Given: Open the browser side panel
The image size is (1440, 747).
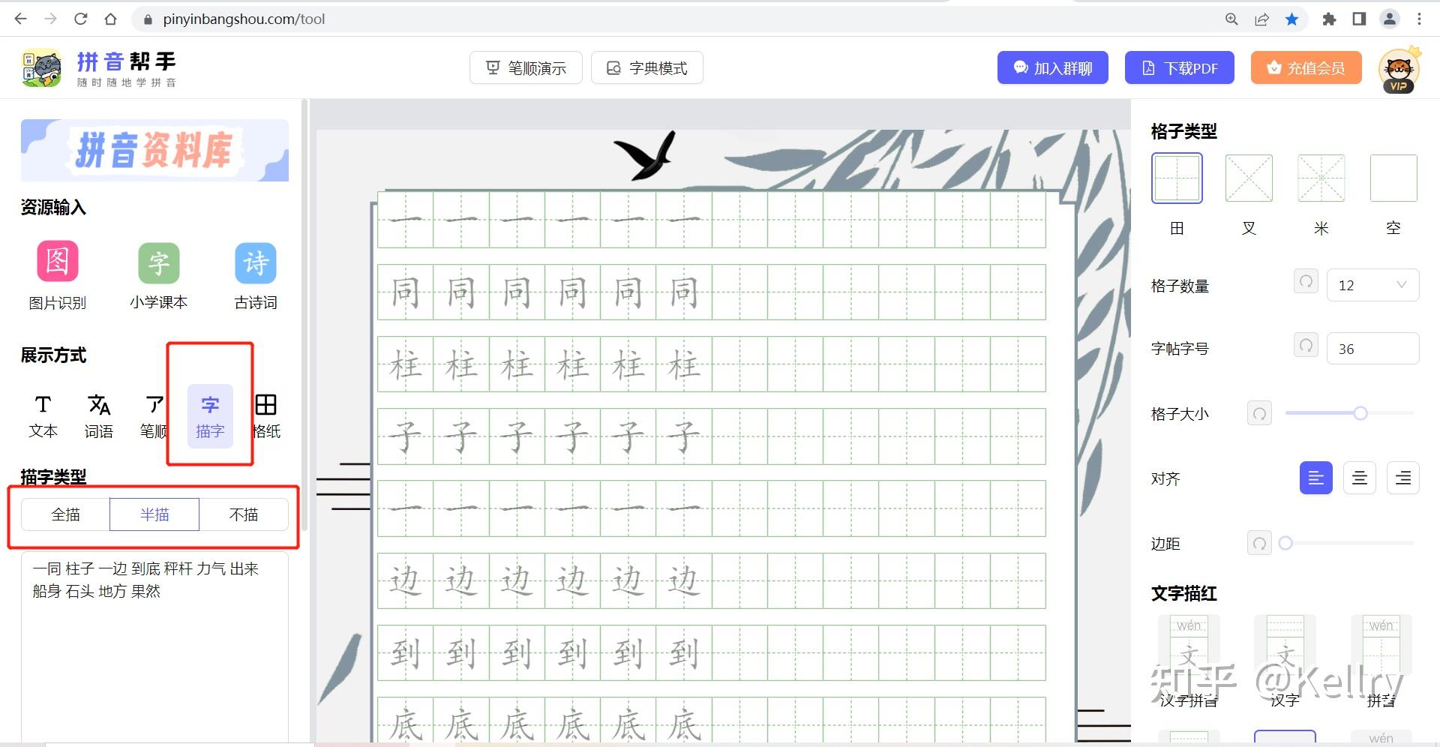Looking at the screenshot, I should (1359, 19).
